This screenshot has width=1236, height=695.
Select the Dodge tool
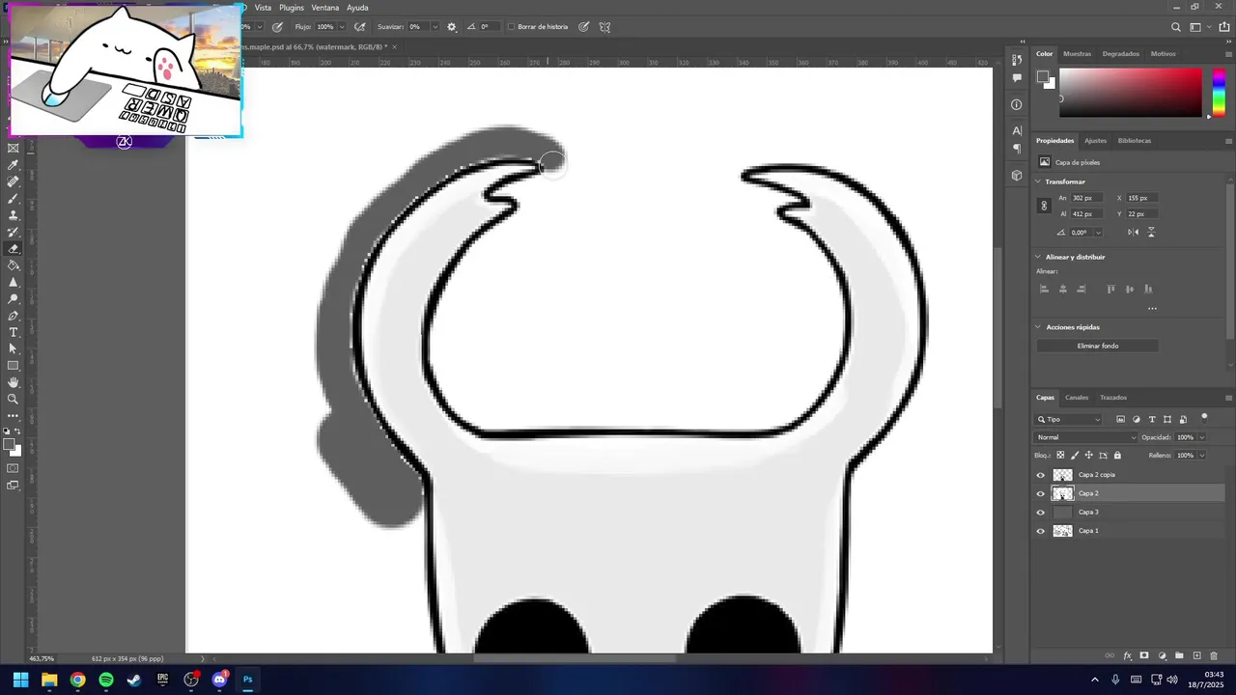[x=13, y=299]
